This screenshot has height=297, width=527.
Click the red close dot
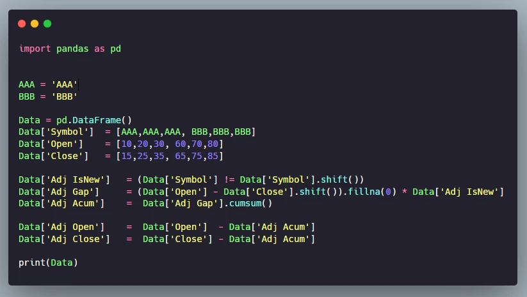(x=22, y=24)
